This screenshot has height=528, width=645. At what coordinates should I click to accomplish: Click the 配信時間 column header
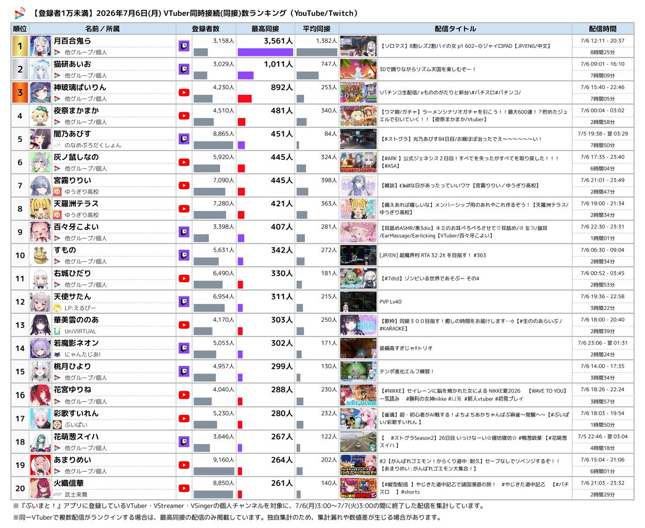tap(603, 29)
